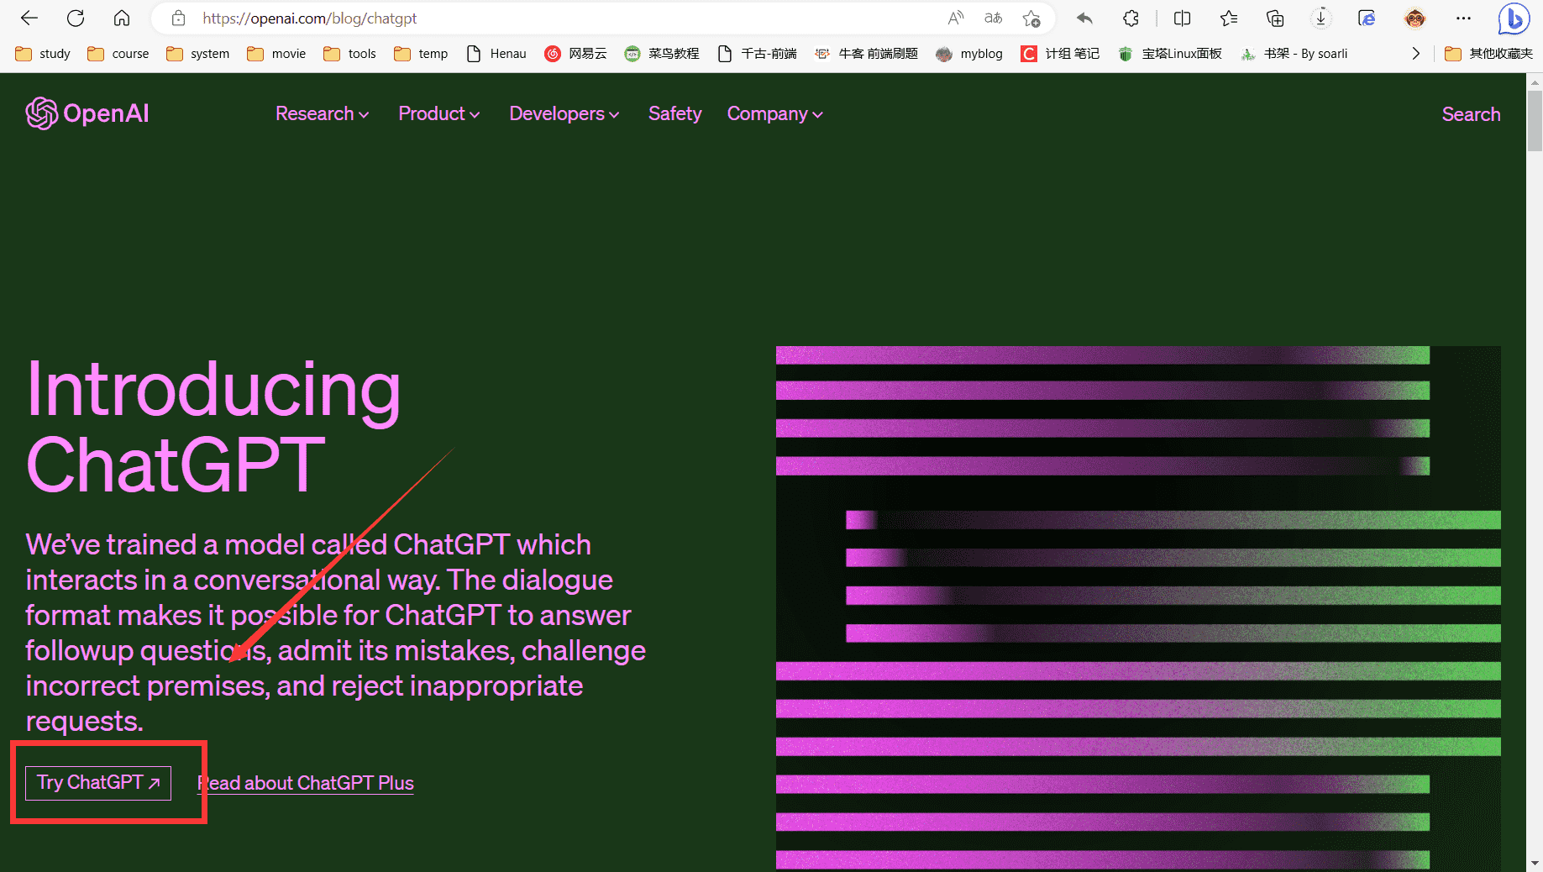This screenshot has width=1543, height=872.
Task: Open the page translate option
Action: 993,18
